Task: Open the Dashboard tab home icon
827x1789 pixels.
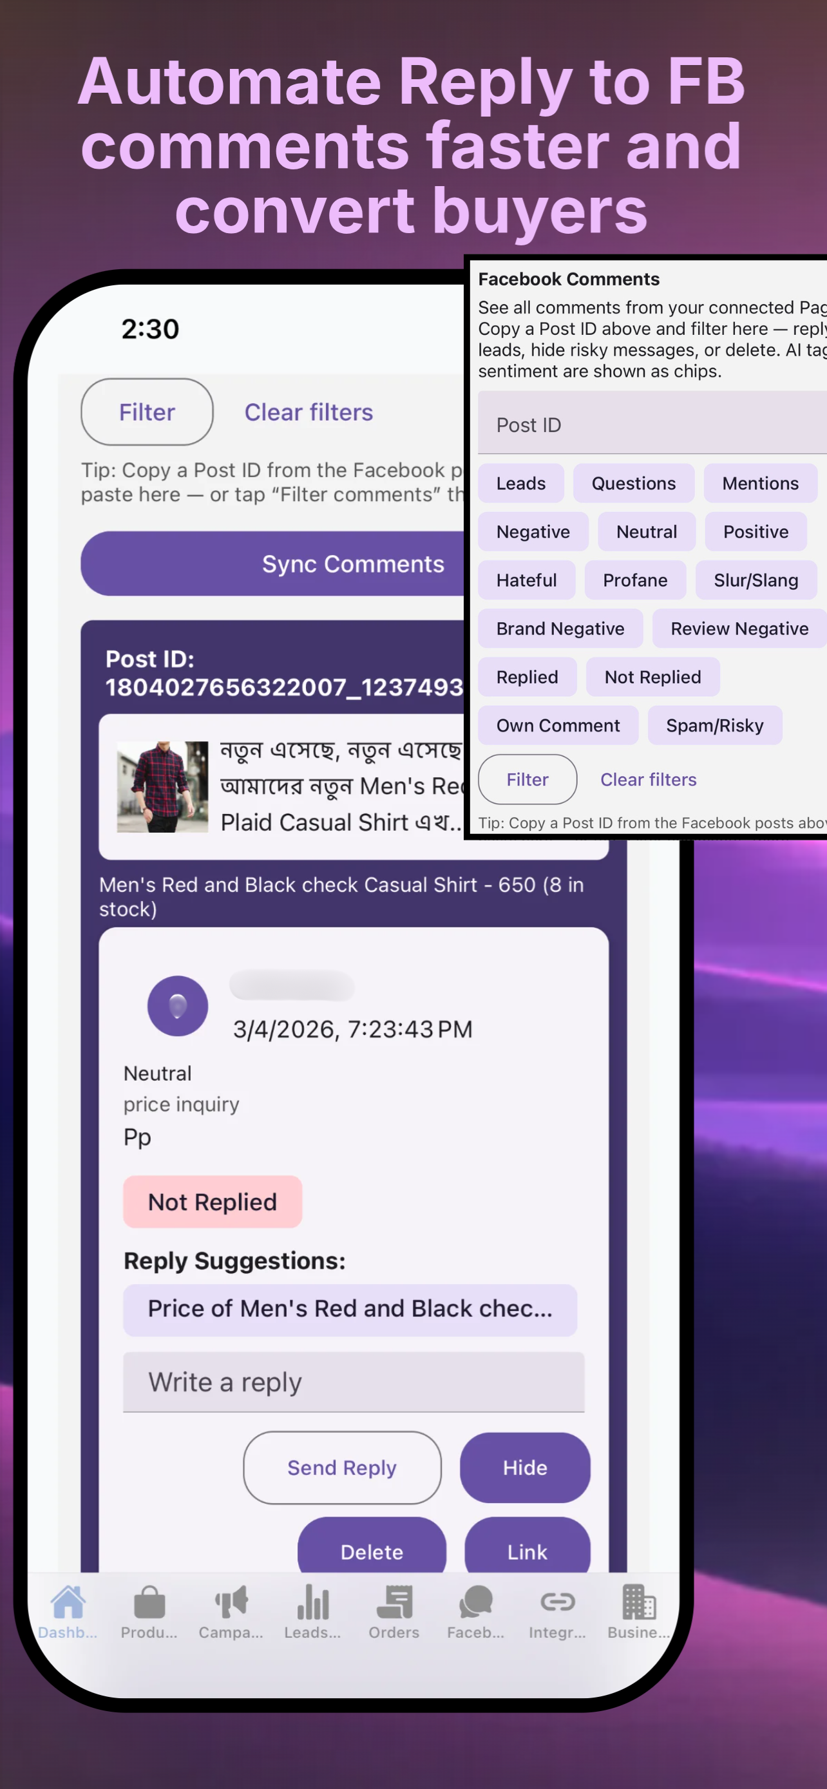Action: pyautogui.click(x=68, y=1602)
